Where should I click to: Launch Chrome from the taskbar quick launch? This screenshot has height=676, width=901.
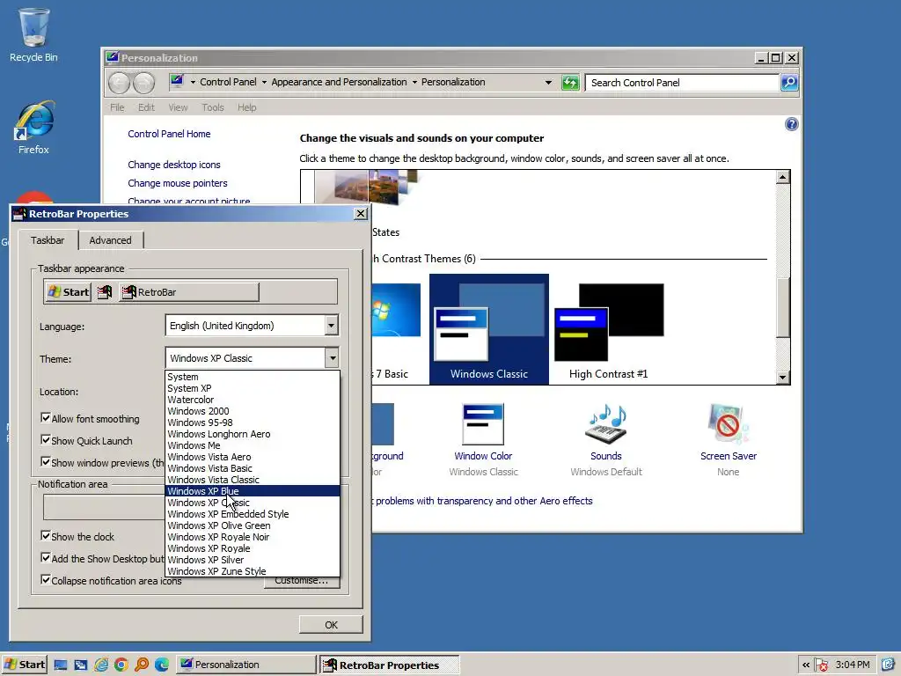(121, 665)
